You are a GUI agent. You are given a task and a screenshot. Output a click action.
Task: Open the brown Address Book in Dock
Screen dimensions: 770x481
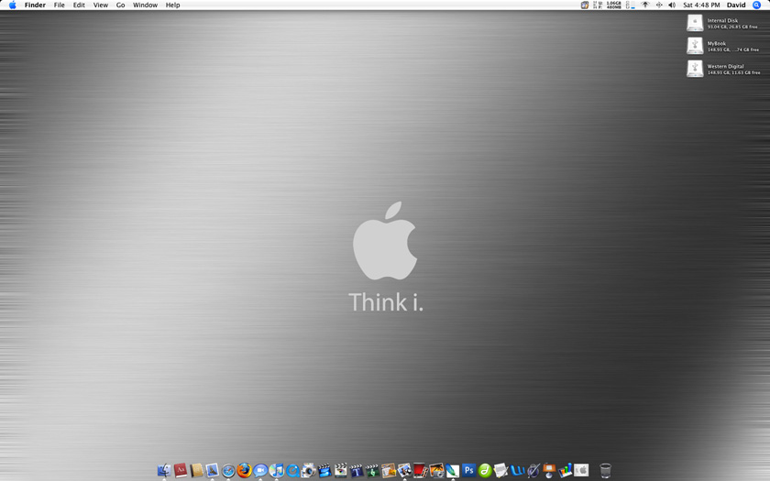196,471
